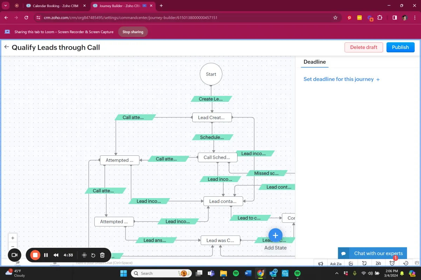
Task: Open the clock showing 2:06 PM
Action: click(x=391, y=273)
